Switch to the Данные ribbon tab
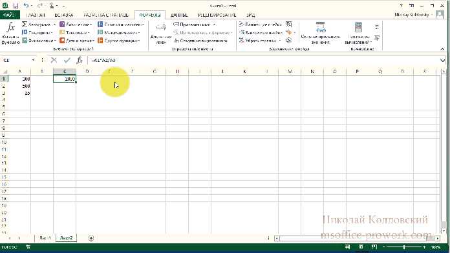The height and width of the screenshot is (253, 450). (x=179, y=15)
